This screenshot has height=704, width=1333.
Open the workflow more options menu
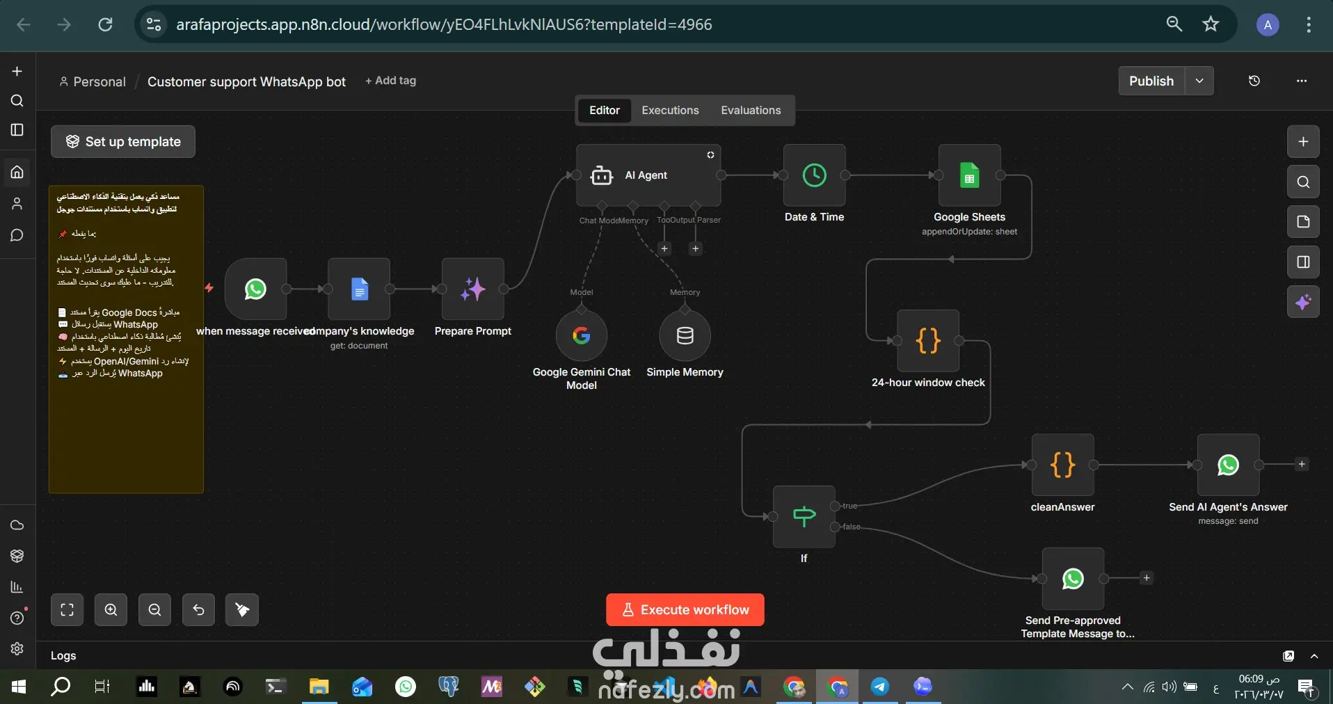(1302, 81)
